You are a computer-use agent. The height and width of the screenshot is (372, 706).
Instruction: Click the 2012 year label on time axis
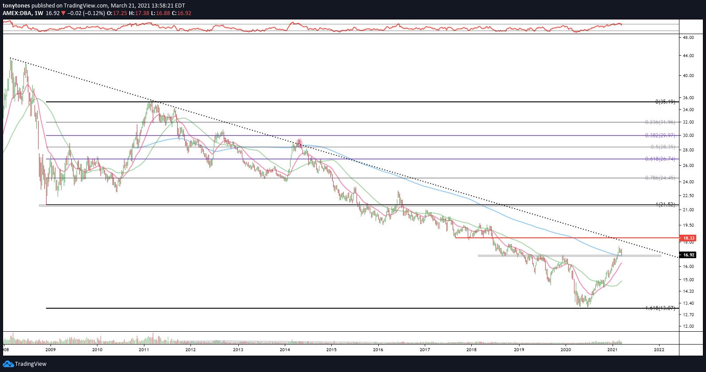point(190,350)
